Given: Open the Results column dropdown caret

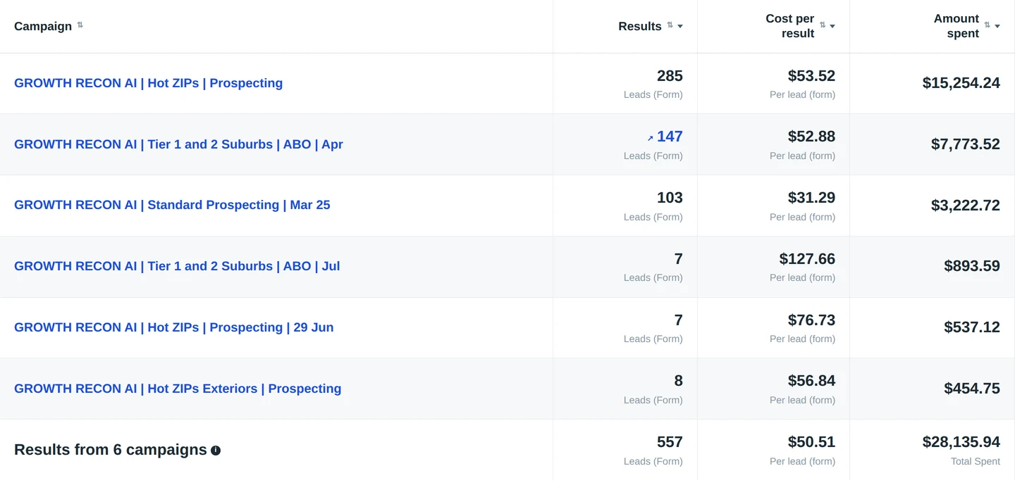Looking at the screenshot, I should (680, 27).
